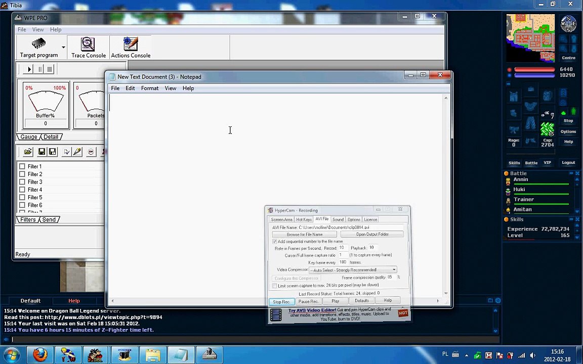Open Tibia Options button

[x=568, y=131]
